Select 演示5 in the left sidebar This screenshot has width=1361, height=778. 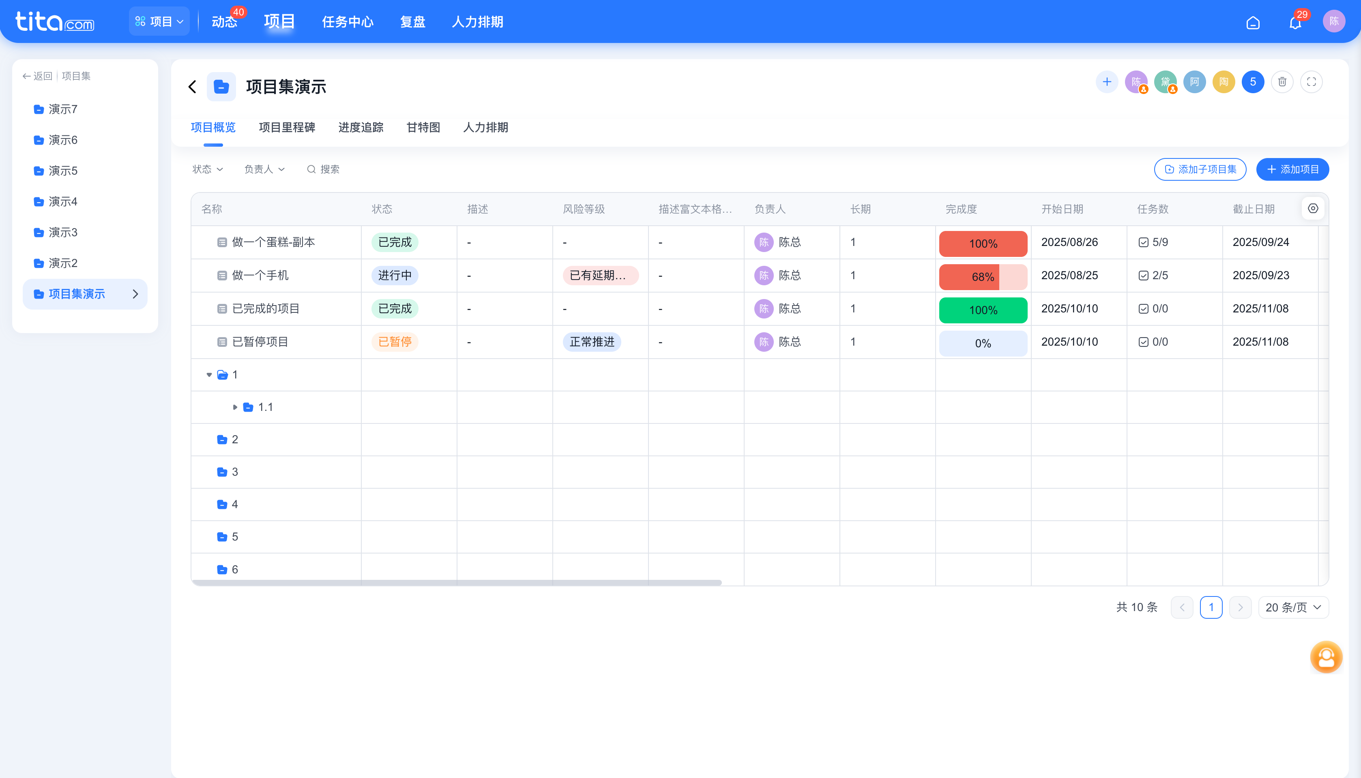62,171
